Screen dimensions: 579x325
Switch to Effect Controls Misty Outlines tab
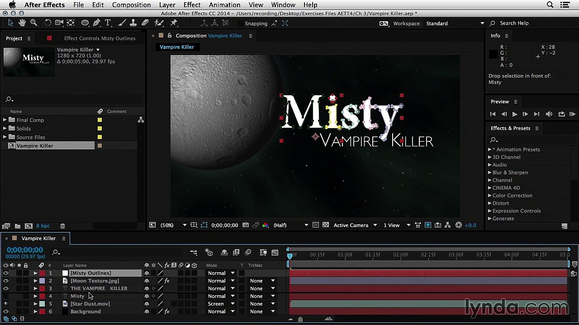(100, 38)
